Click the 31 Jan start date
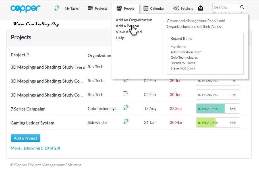Viewport: 259px width, 178px height. coord(150,122)
